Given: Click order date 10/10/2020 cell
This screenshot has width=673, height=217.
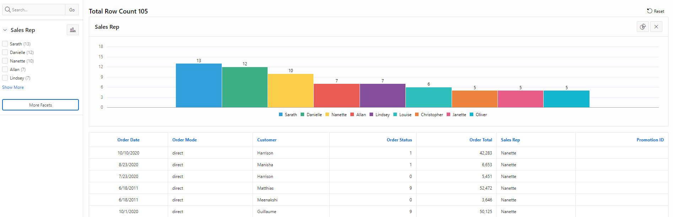Looking at the screenshot, I should [x=128, y=153].
